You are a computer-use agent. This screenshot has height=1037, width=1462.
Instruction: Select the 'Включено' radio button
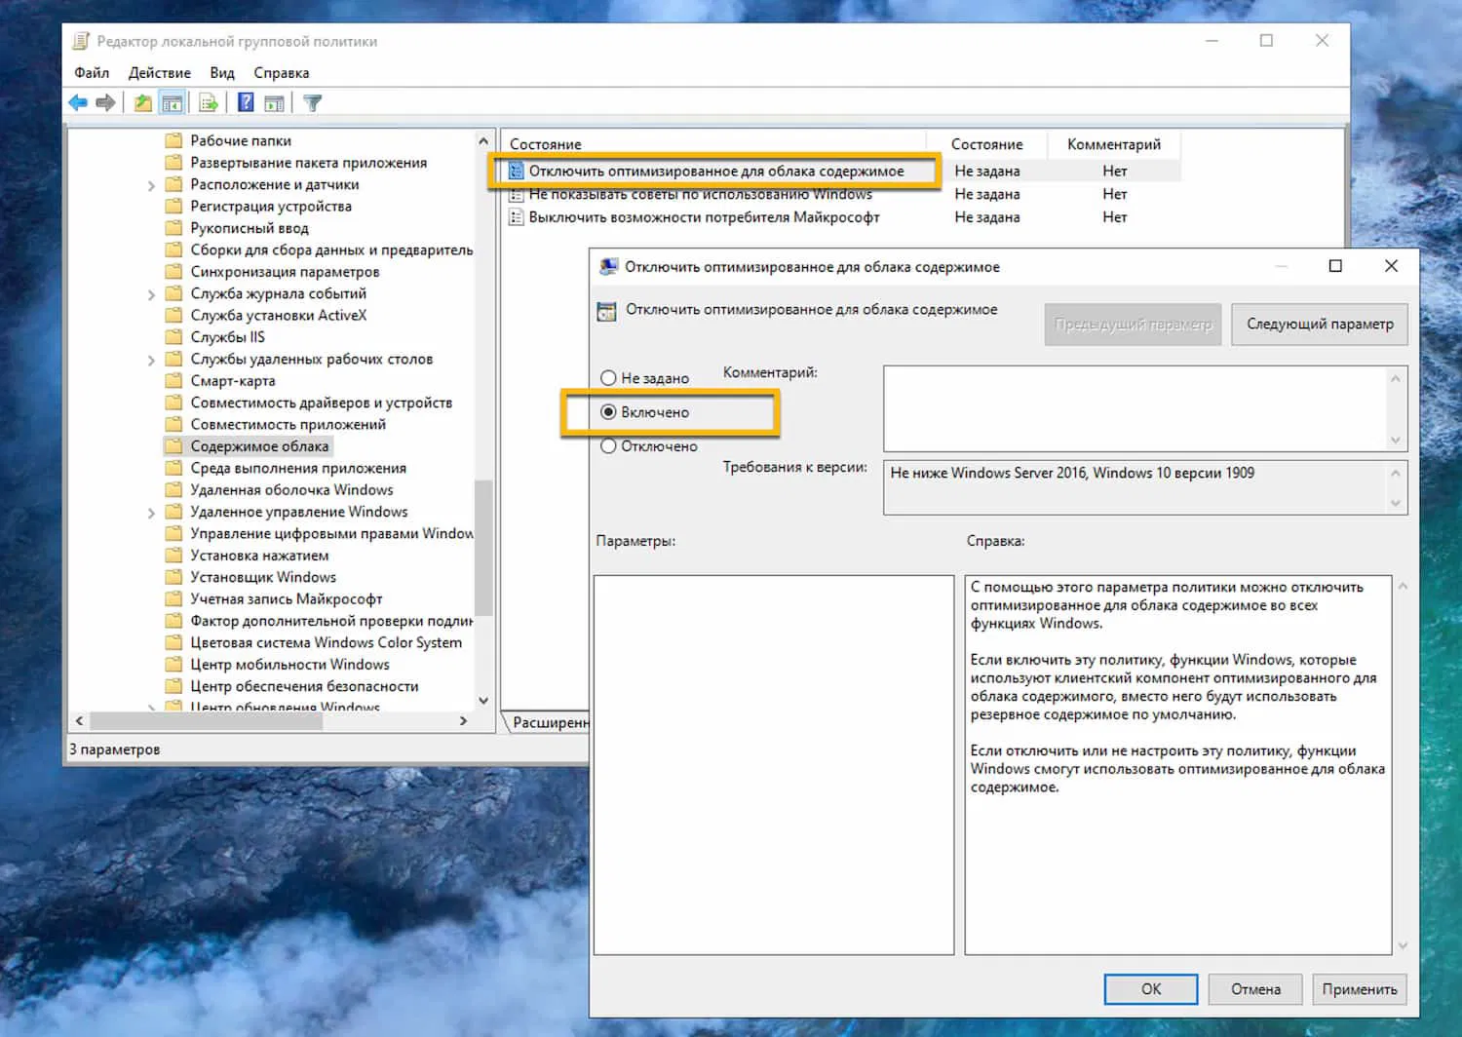click(608, 412)
